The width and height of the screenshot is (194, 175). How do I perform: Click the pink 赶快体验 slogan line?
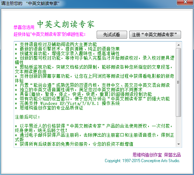click(x=49, y=35)
